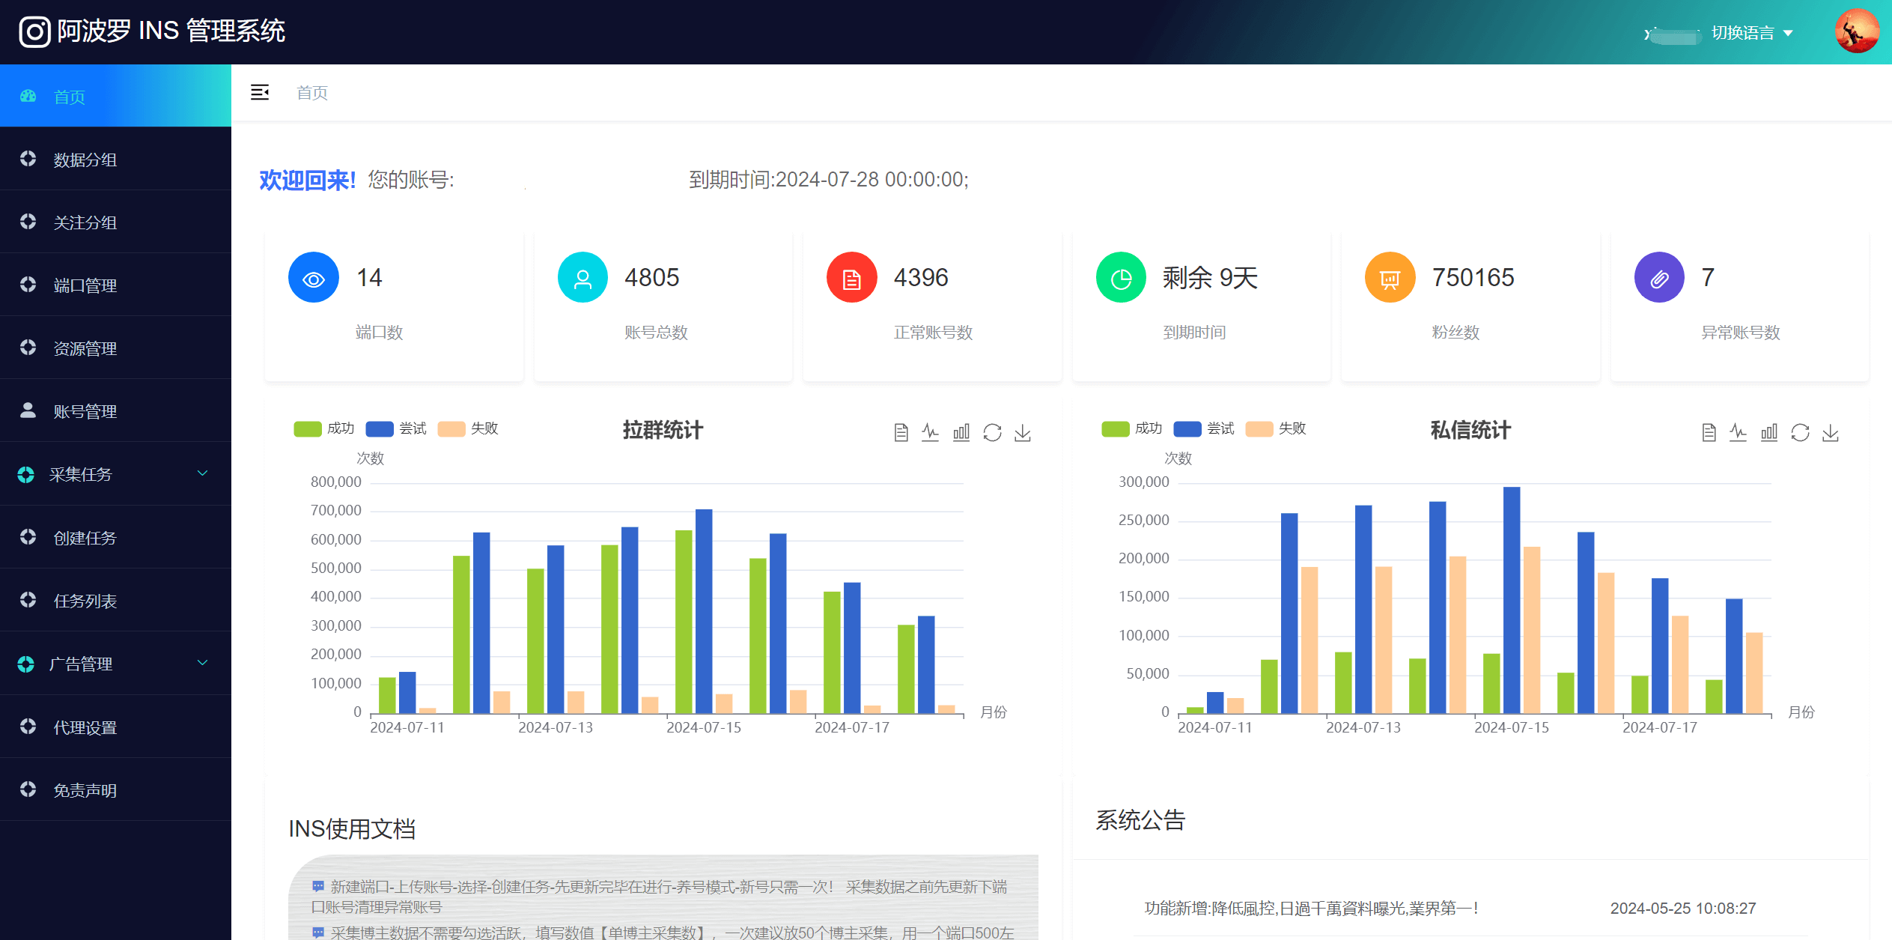Go to 账号管理 in sidebar
The image size is (1892, 940).
click(85, 411)
